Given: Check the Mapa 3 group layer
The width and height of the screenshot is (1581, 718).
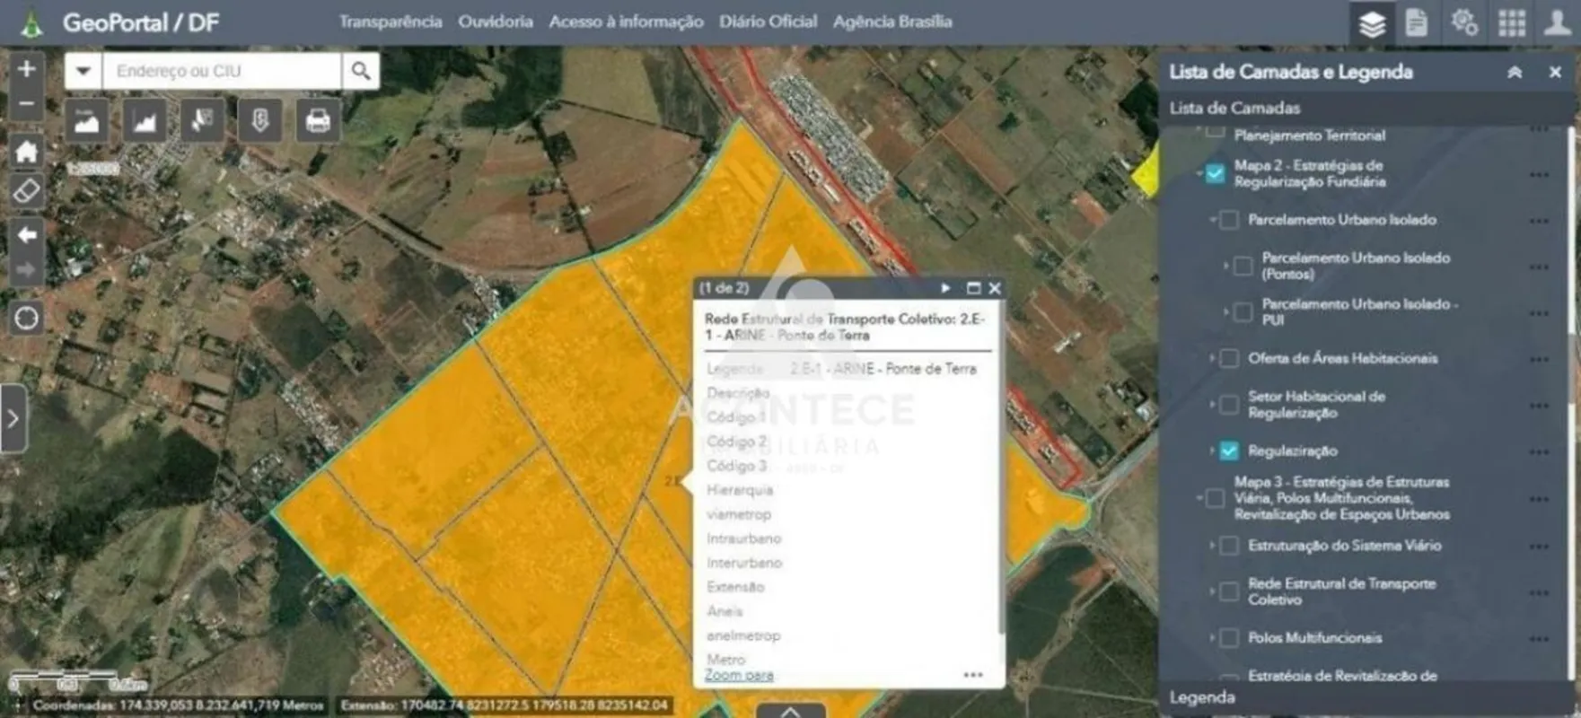Looking at the screenshot, I should [1215, 498].
